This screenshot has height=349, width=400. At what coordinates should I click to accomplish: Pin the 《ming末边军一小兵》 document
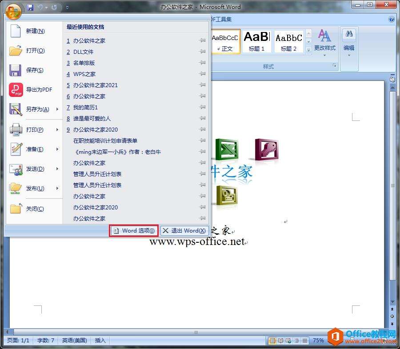(203, 152)
